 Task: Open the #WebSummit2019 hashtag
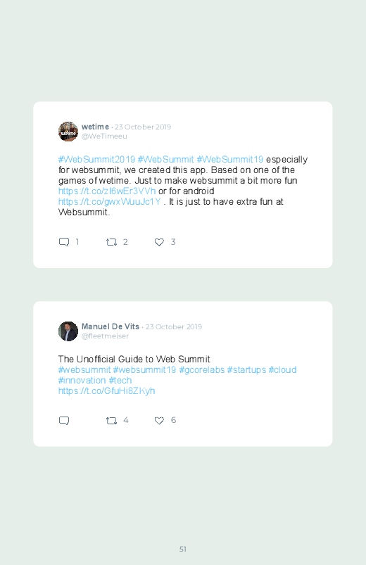(96, 159)
